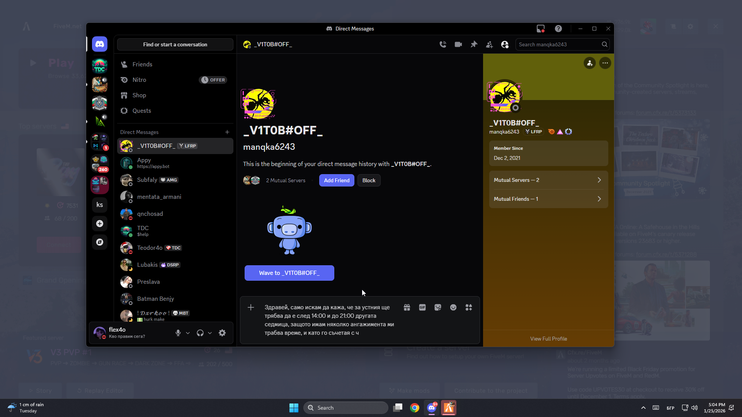Open the Discord inbox icon

(541, 29)
